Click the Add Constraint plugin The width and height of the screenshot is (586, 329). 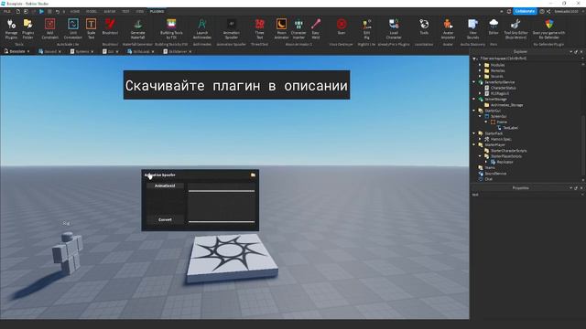pyautogui.click(x=49, y=29)
